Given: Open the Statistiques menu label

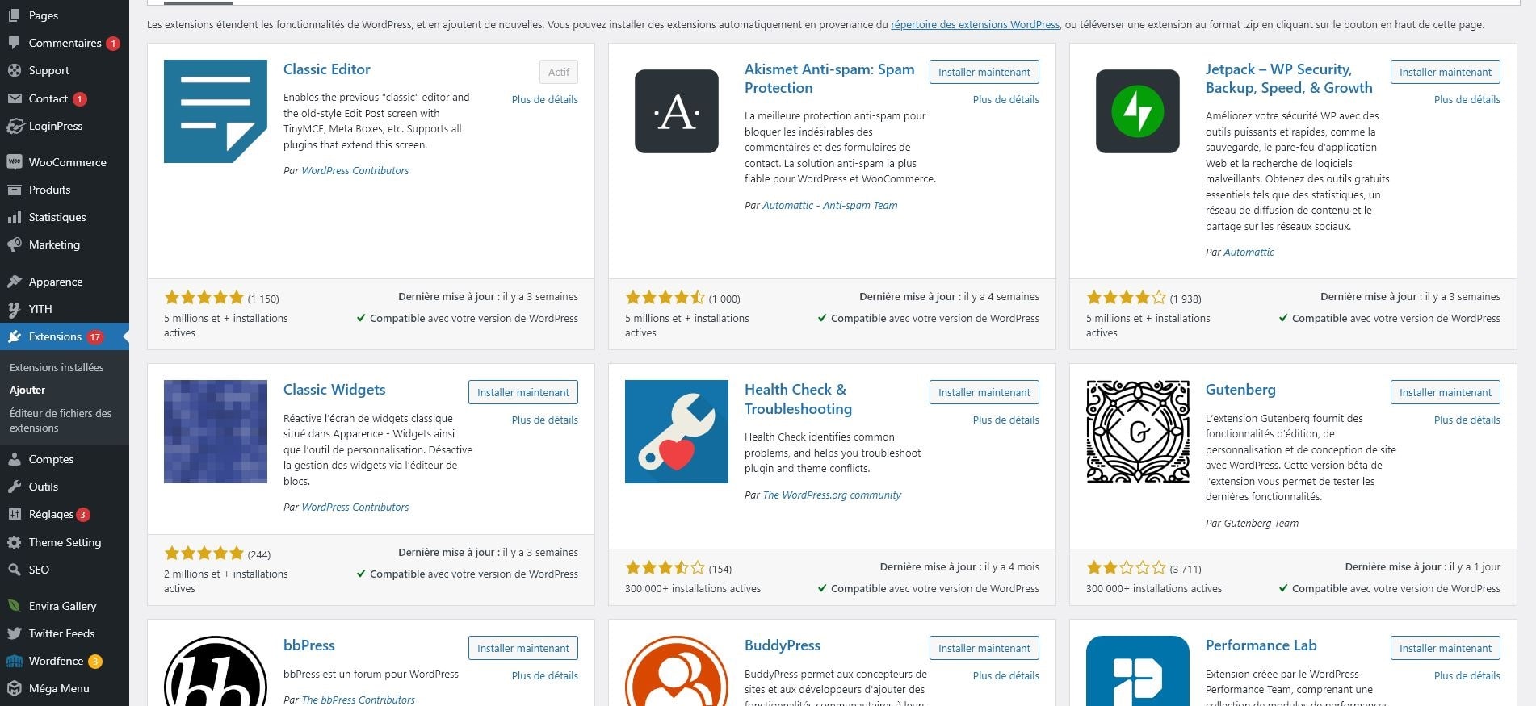Looking at the screenshot, I should coord(57,217).
